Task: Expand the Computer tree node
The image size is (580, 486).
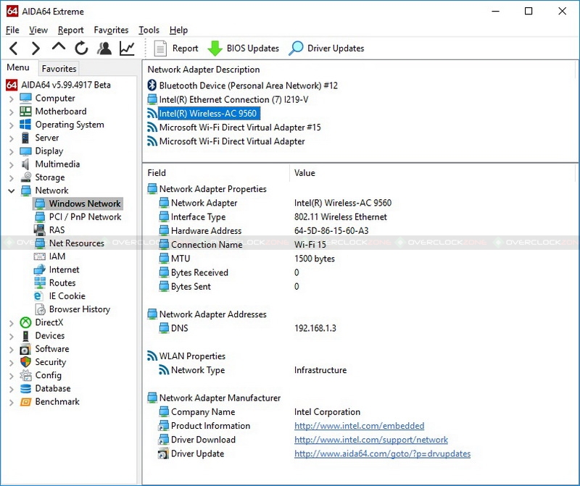Action: click(12, 99)
